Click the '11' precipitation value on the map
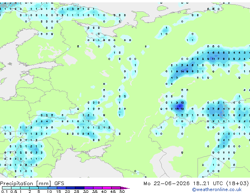Screen dimensions: 250x193 tap(213, 59)
